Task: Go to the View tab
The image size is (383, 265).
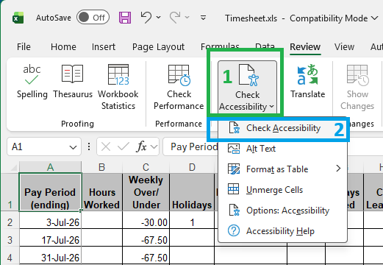Action: point(344,47)
